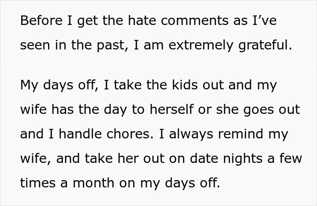This screenshot has width=317, height=206.
Task: Click the word 'times' starting the last line
Action: tap(38, 183)
